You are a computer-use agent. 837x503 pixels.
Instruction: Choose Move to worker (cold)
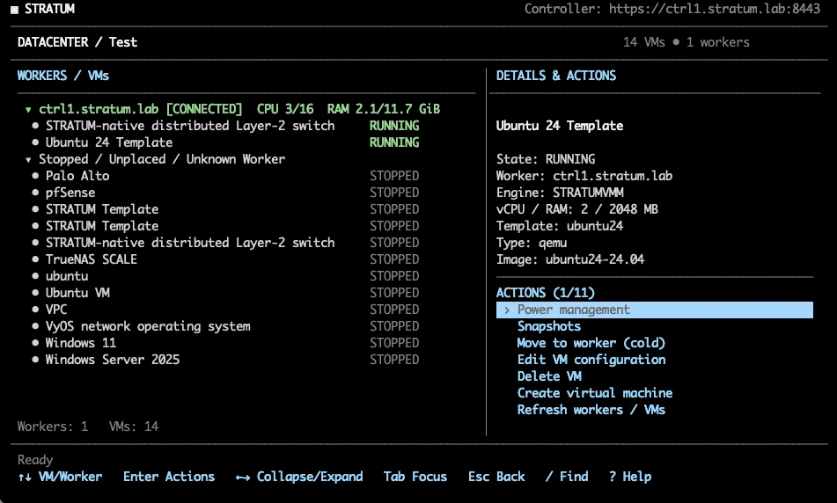pyautogui.click(x=591, y=343)
